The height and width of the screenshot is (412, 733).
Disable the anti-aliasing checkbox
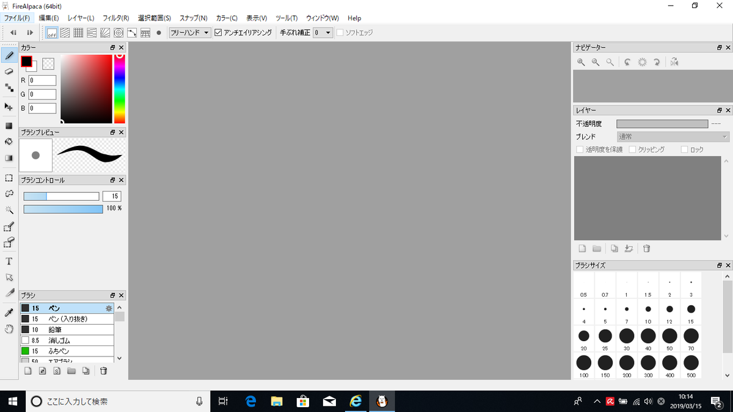coord(218,32)
